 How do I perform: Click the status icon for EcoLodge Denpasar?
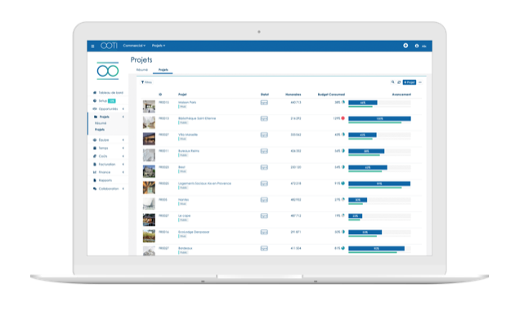[x=264, y=233]
